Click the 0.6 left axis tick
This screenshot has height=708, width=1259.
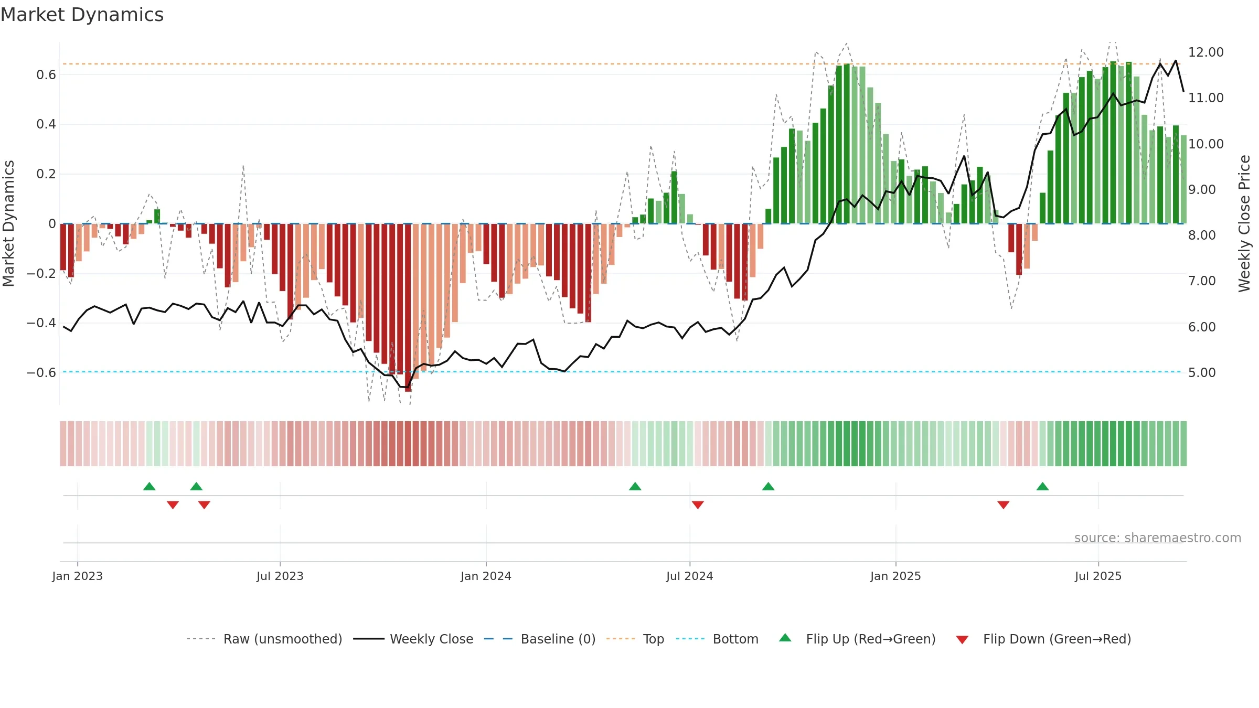pos(46,75)
